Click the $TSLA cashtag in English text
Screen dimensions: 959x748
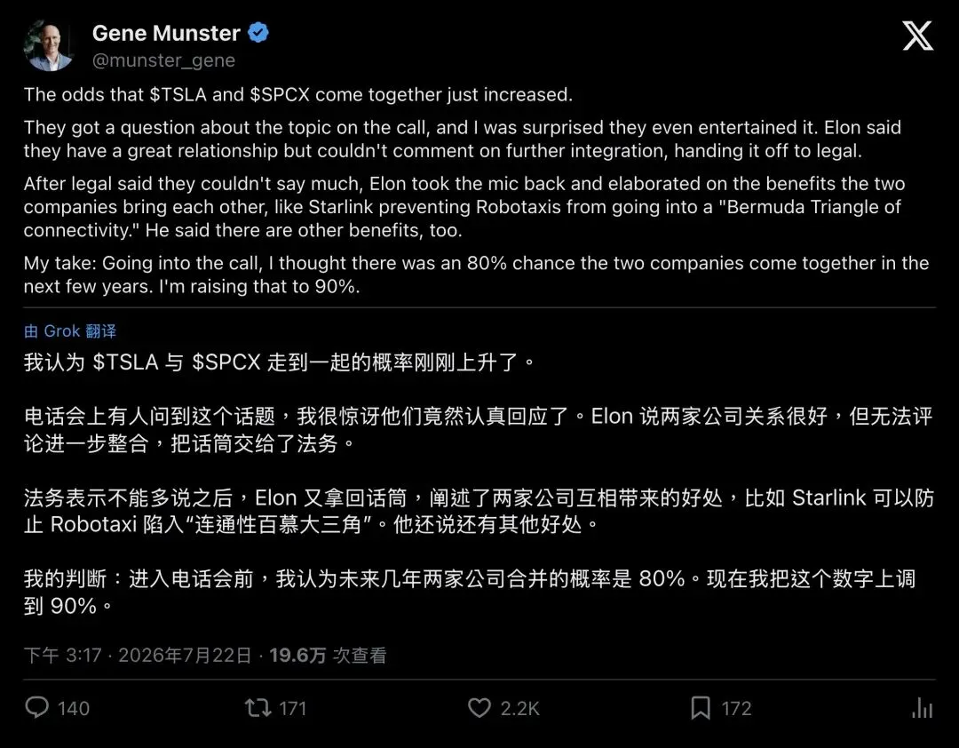click(x=178, y=94)
